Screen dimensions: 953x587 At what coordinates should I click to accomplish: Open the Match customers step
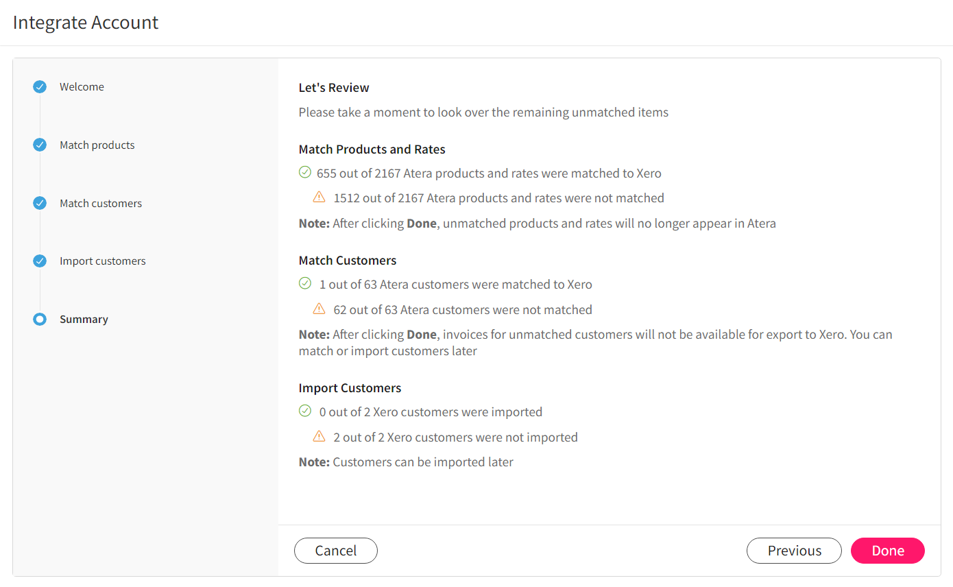[x=101, y=204]
